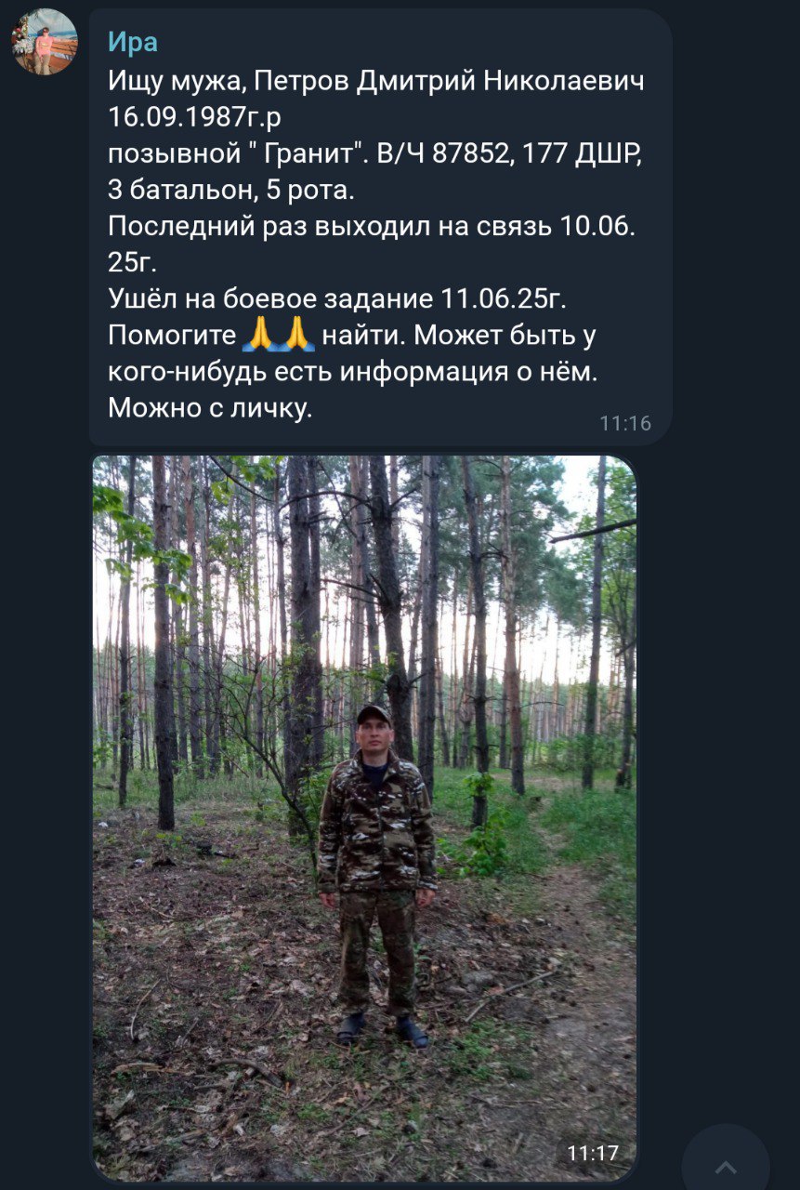The height and width of the screenshot is (1190, 800).
Task: Click the name Петров Дмитрий Николаевич
Action: tap(449, 82)
